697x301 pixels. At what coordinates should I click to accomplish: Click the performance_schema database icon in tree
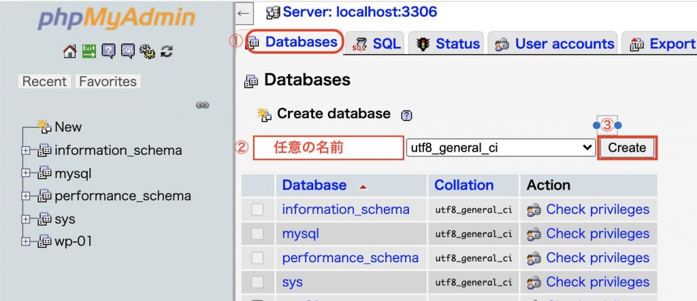tap(44, 196)
